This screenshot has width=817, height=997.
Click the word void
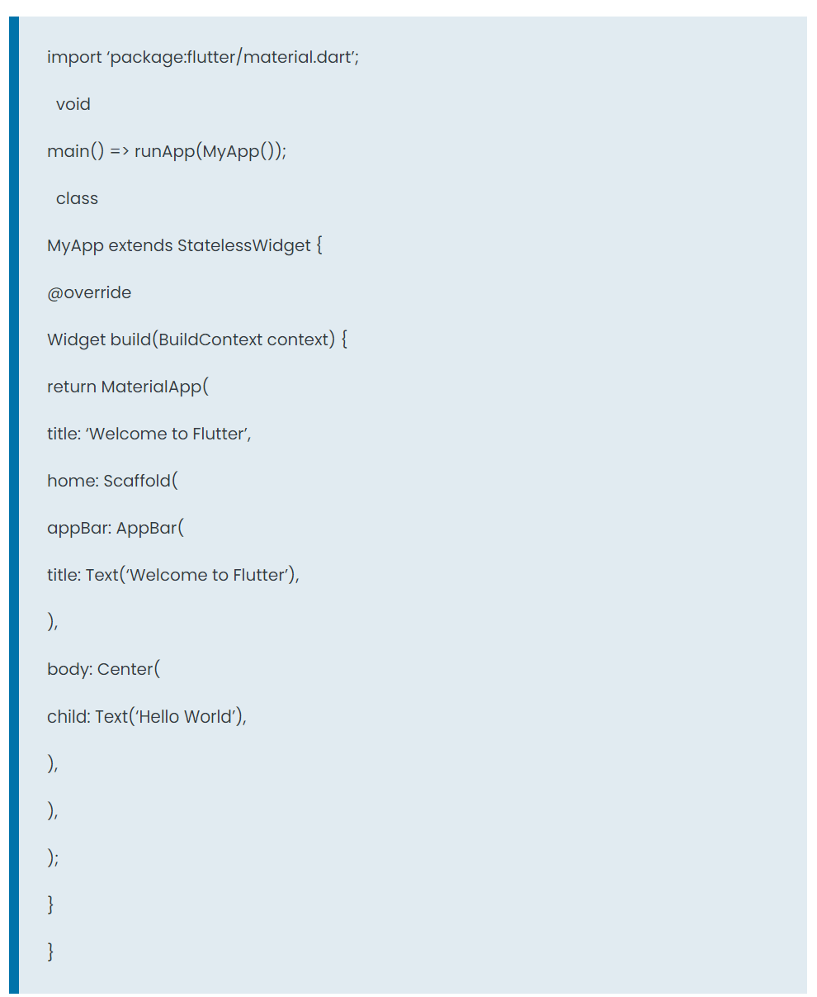[x=73, y=105]
